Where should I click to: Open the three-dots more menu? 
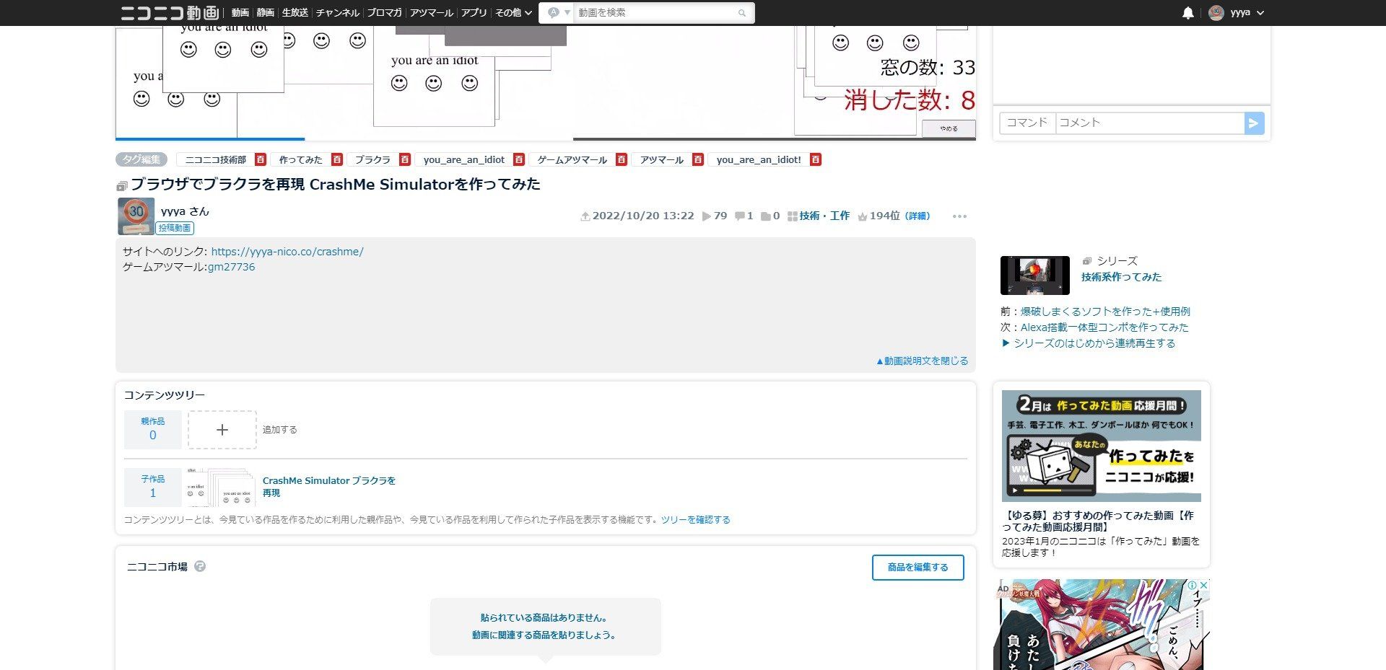point(959,216)
